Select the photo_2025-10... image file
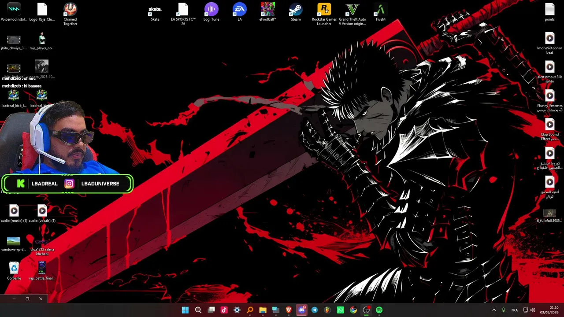Viewport: 564px width, 317px height. (x=42, y=70)
